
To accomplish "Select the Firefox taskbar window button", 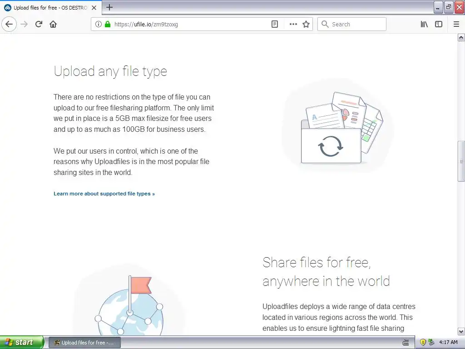I will [84, 343].
